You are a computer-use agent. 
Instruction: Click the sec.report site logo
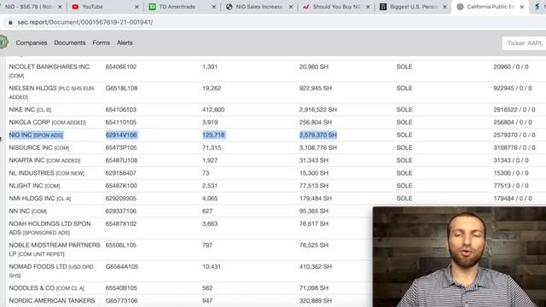pyautogui.click(x=3, y=42)
